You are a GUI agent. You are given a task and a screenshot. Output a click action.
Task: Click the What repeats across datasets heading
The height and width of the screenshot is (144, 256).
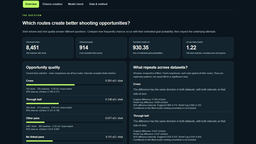pyautogui.click(x=160, y=67)
